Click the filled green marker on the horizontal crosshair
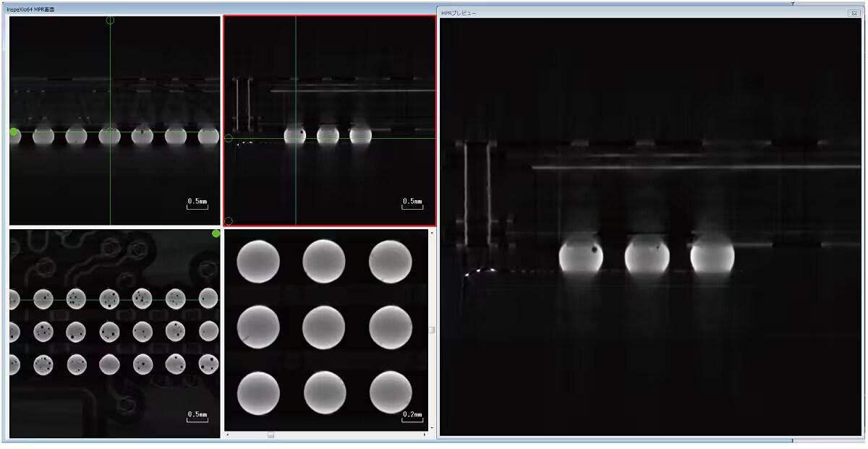 pyautogui.click(x=12, y=132)
